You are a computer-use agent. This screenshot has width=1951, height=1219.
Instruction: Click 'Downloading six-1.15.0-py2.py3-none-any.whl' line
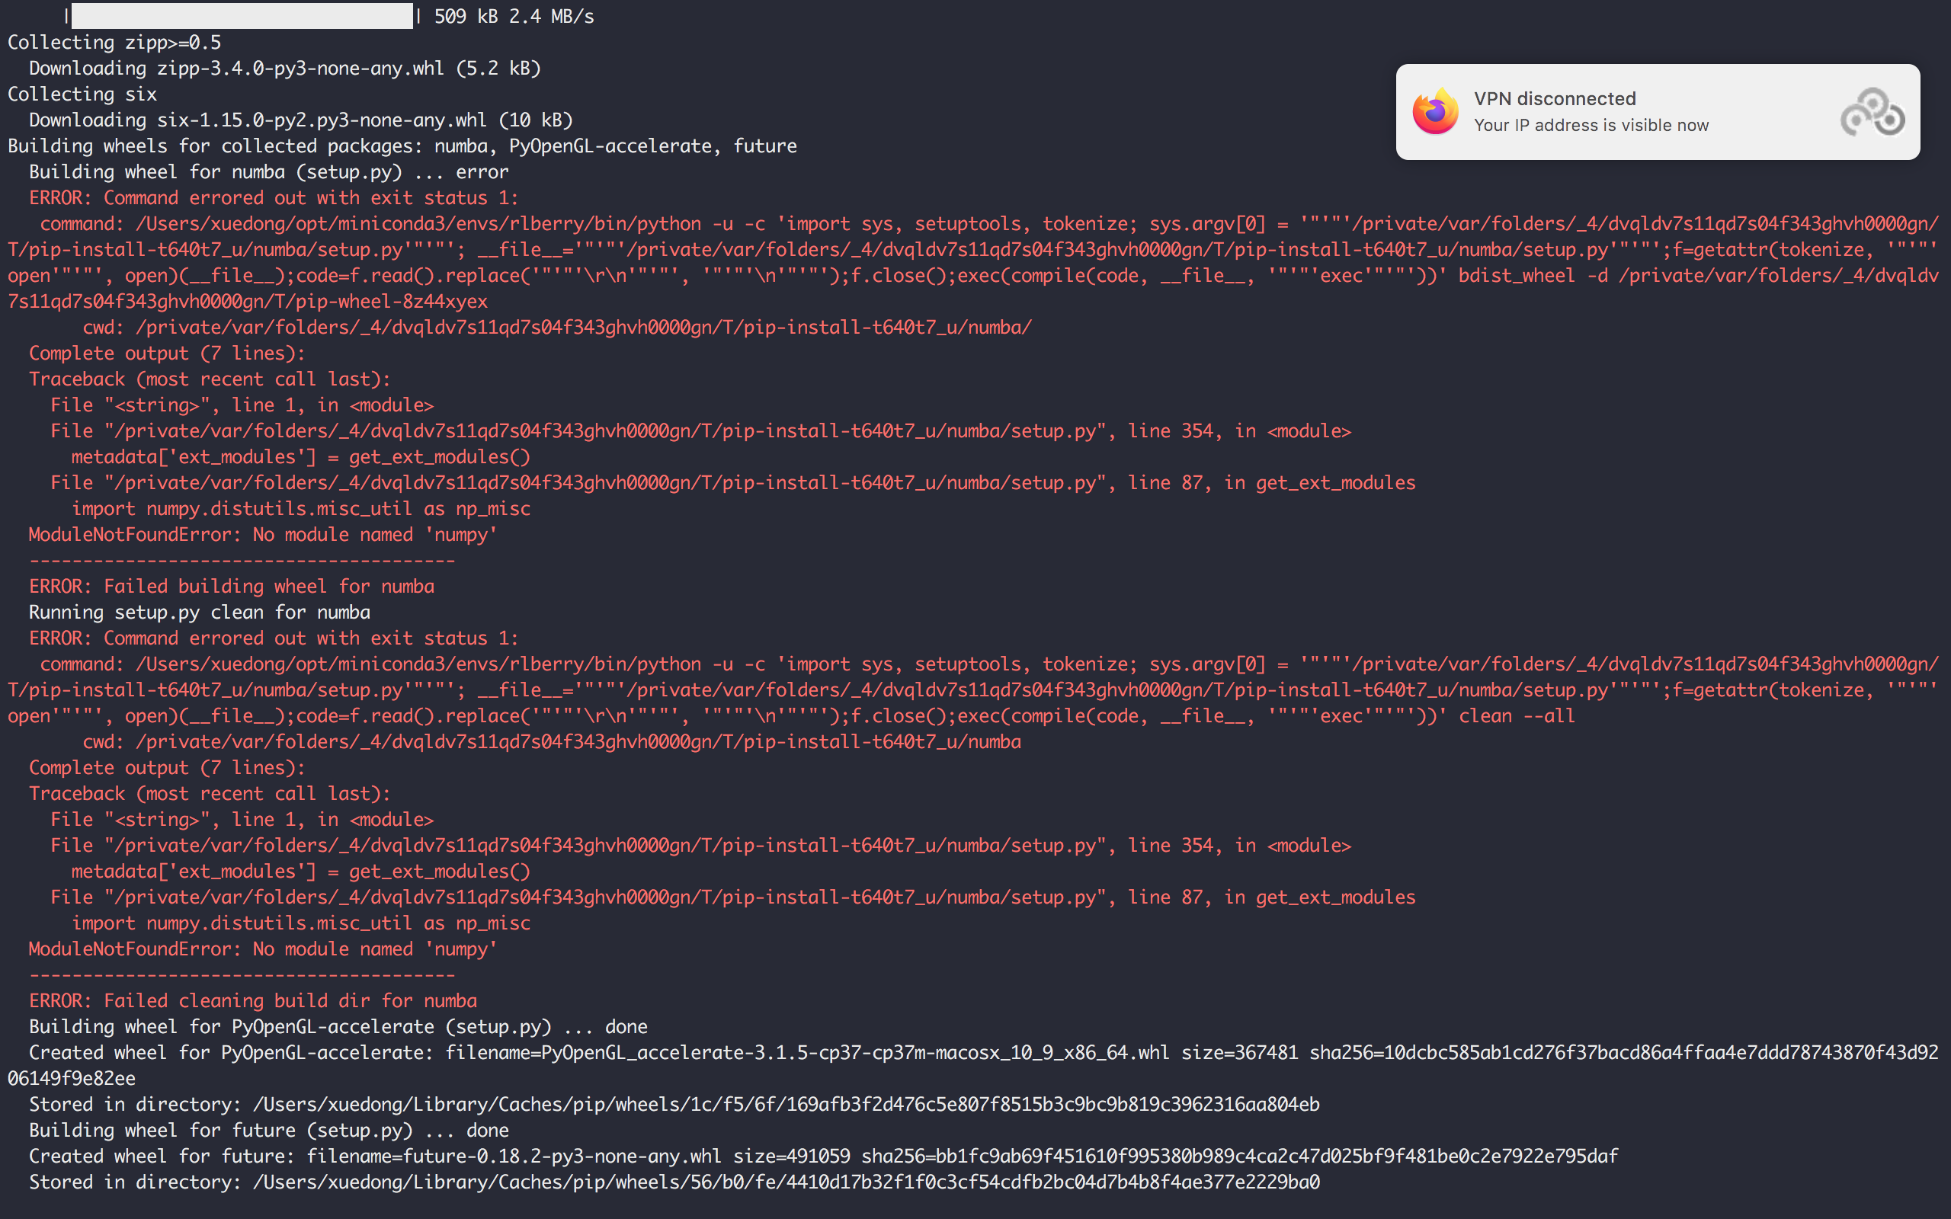pos(300,120)
